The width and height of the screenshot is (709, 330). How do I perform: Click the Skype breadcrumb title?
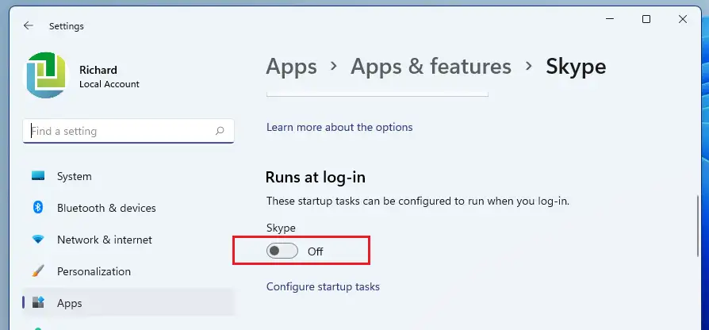(576, 67)
